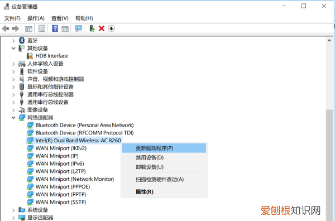Click the blue Help question-mark icon
The height and width of the screenshot is (221, 335).
55,28
